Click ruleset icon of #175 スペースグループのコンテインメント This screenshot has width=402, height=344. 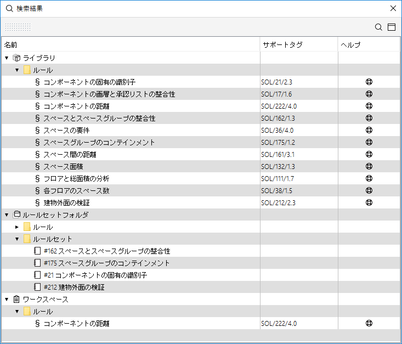coord(37,263)
